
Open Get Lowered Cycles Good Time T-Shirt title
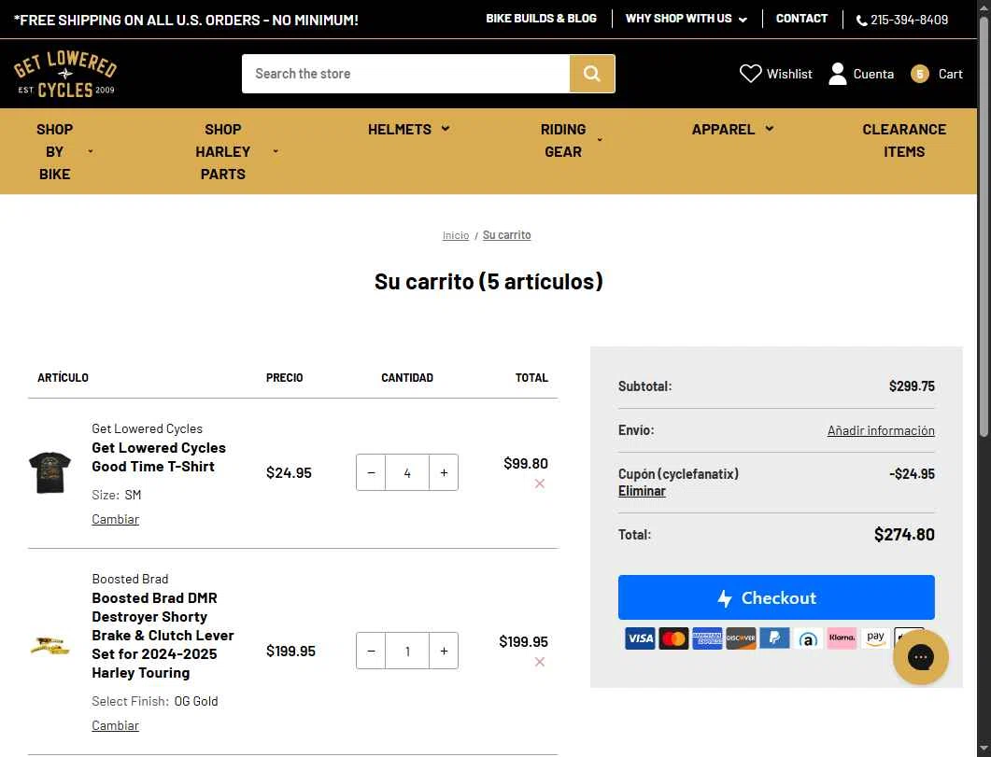tap(159, 457)
